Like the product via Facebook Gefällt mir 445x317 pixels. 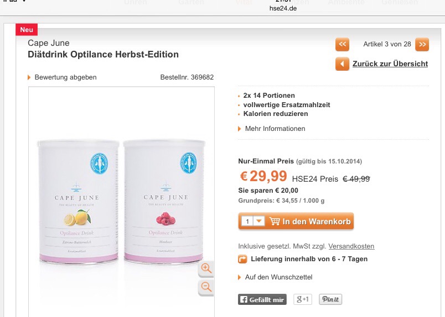coord(262,299)
